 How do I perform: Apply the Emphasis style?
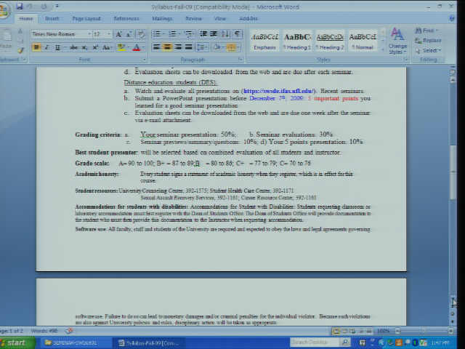tap(264, 41)
